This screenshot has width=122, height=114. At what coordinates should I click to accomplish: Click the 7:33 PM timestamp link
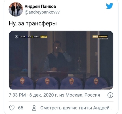(17, 95)
